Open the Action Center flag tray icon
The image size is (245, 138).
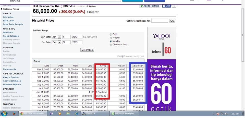(218, 114)
